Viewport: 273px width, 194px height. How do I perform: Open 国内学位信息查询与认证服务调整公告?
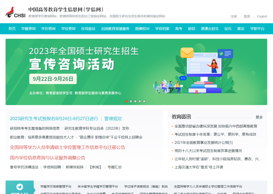coord(48,158)
